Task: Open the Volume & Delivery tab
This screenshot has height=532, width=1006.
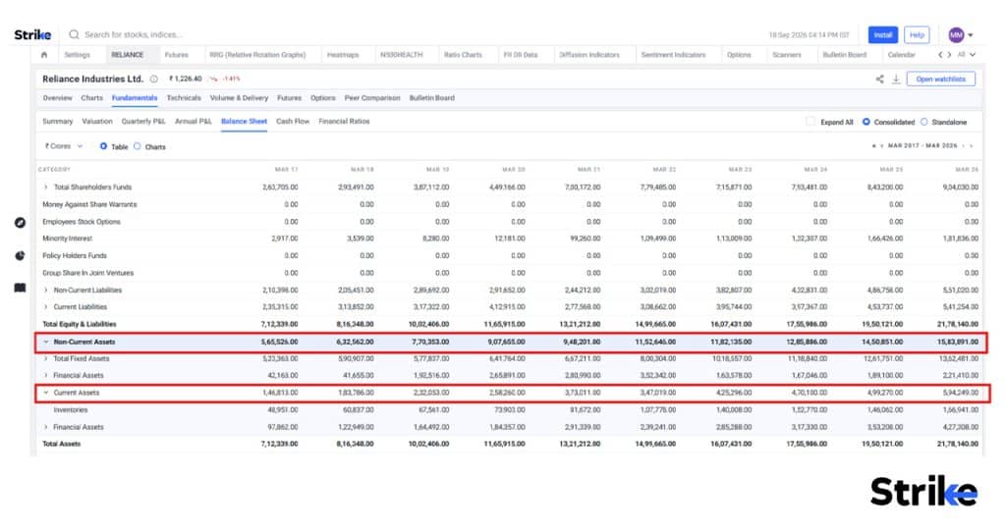Action: point(240,98)
